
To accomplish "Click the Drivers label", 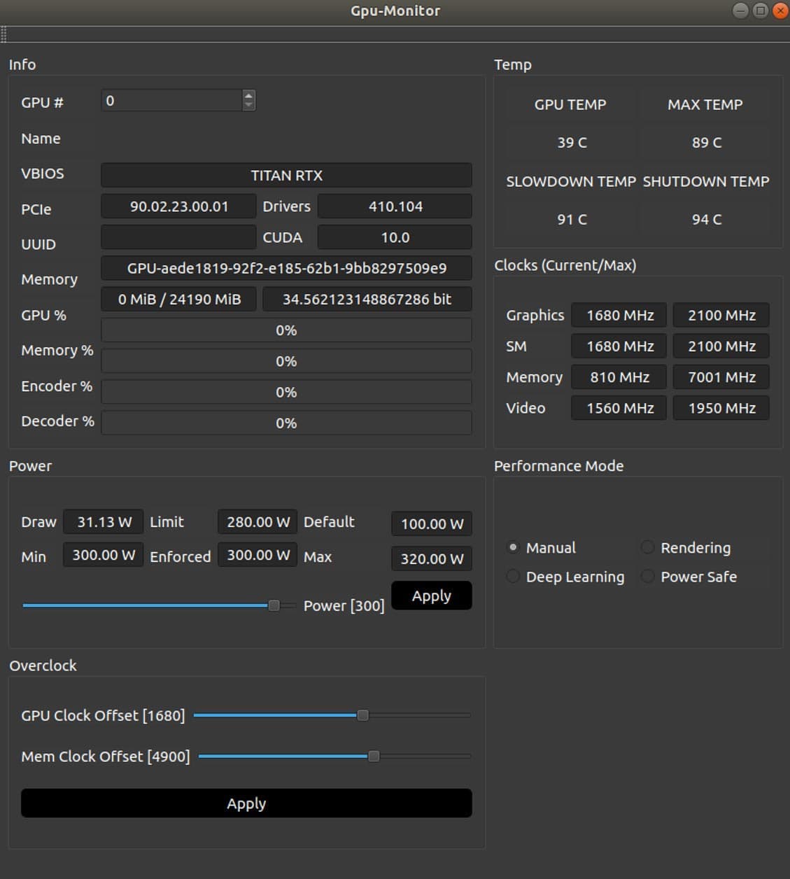I will click(x=286, y=206).
